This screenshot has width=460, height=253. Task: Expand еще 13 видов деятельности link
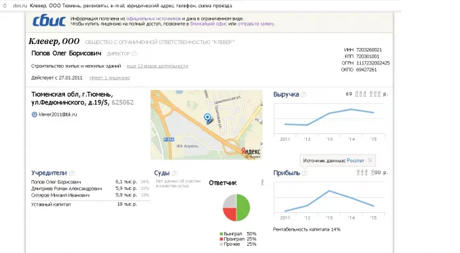point(157,66)
